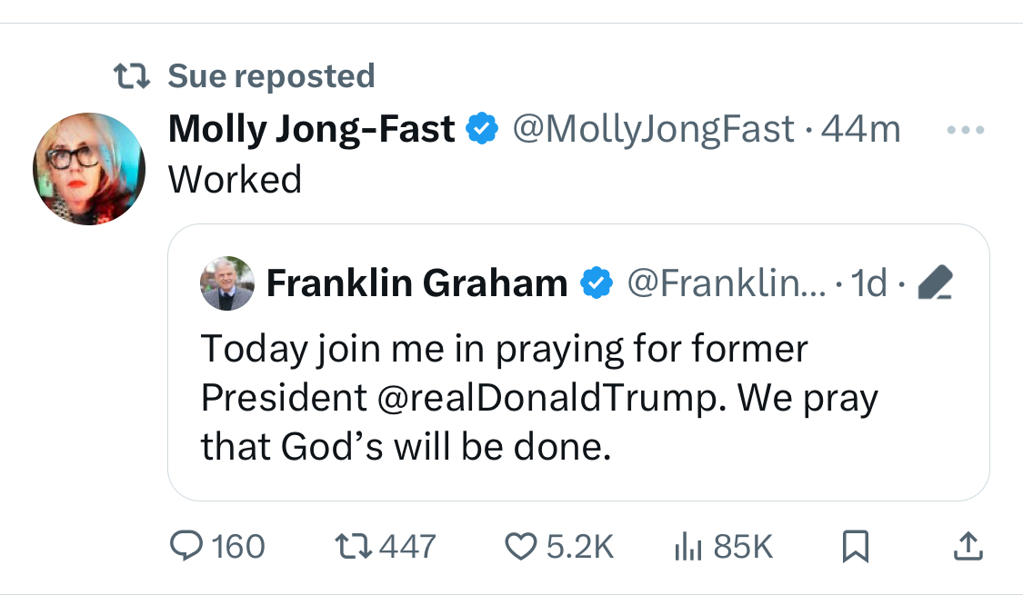The image size is (1023, 605).
Task: Open Molly Jong-Fast's profile picture
Action: click(x=89, y=169)
